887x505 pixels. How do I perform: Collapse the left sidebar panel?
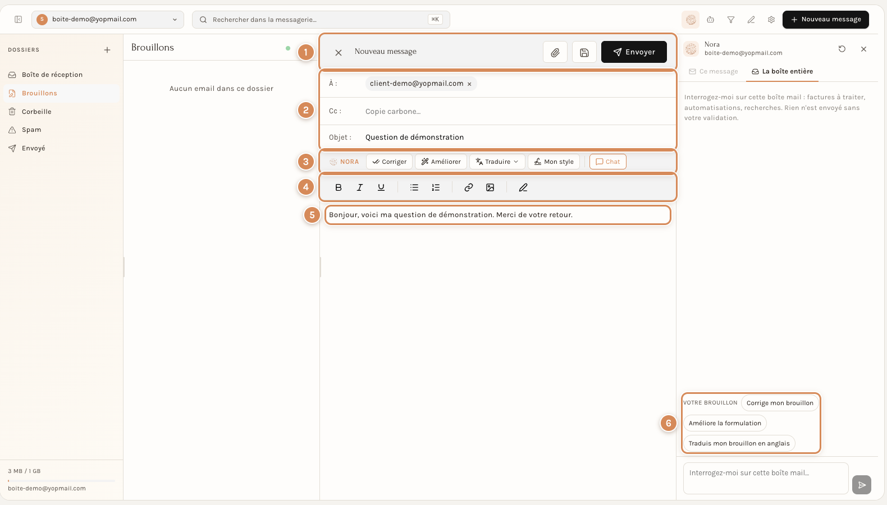[x=18, y=20]
